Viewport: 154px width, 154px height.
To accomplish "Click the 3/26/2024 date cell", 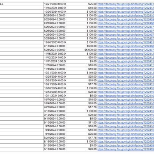I will [x=55, y=39].
